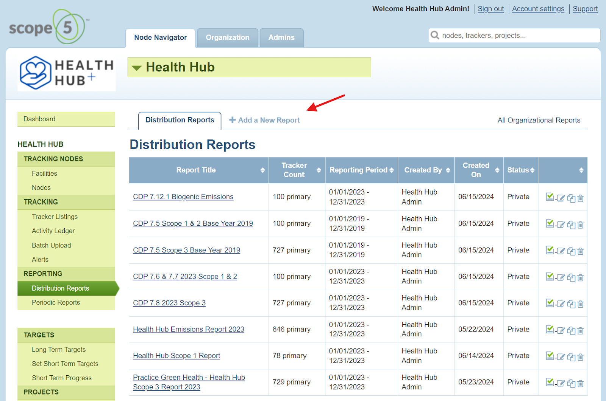Sort the table by Created On
This screenshot has height=401, width=606.
point(497,170)
